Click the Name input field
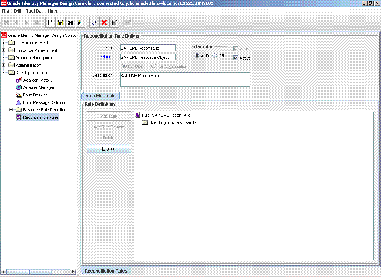Screen dimensions: 381x277 (148, 48)
